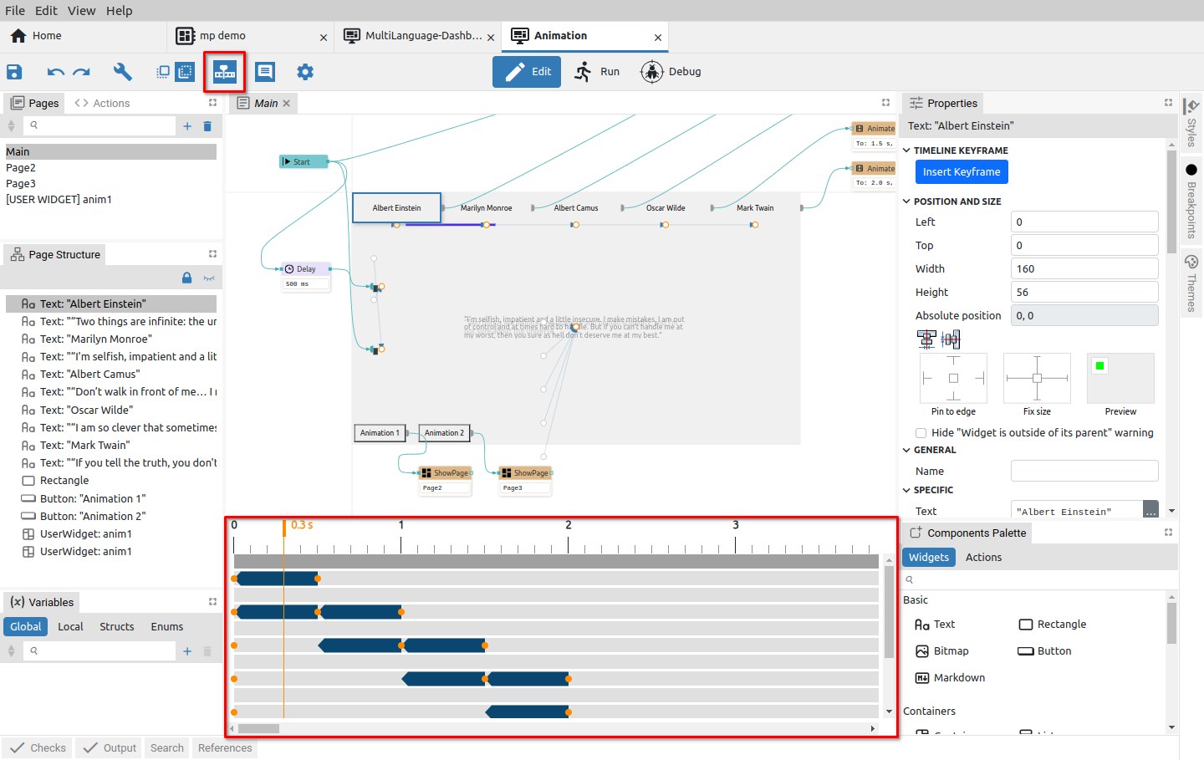Screen dimensions: 1204x760
Task: Delete selected page with trash icon
Action: click(207, 126)
